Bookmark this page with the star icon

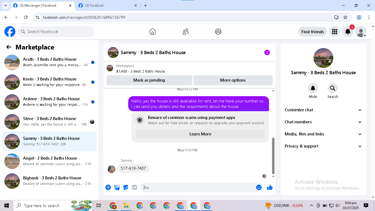click(345, 17)
